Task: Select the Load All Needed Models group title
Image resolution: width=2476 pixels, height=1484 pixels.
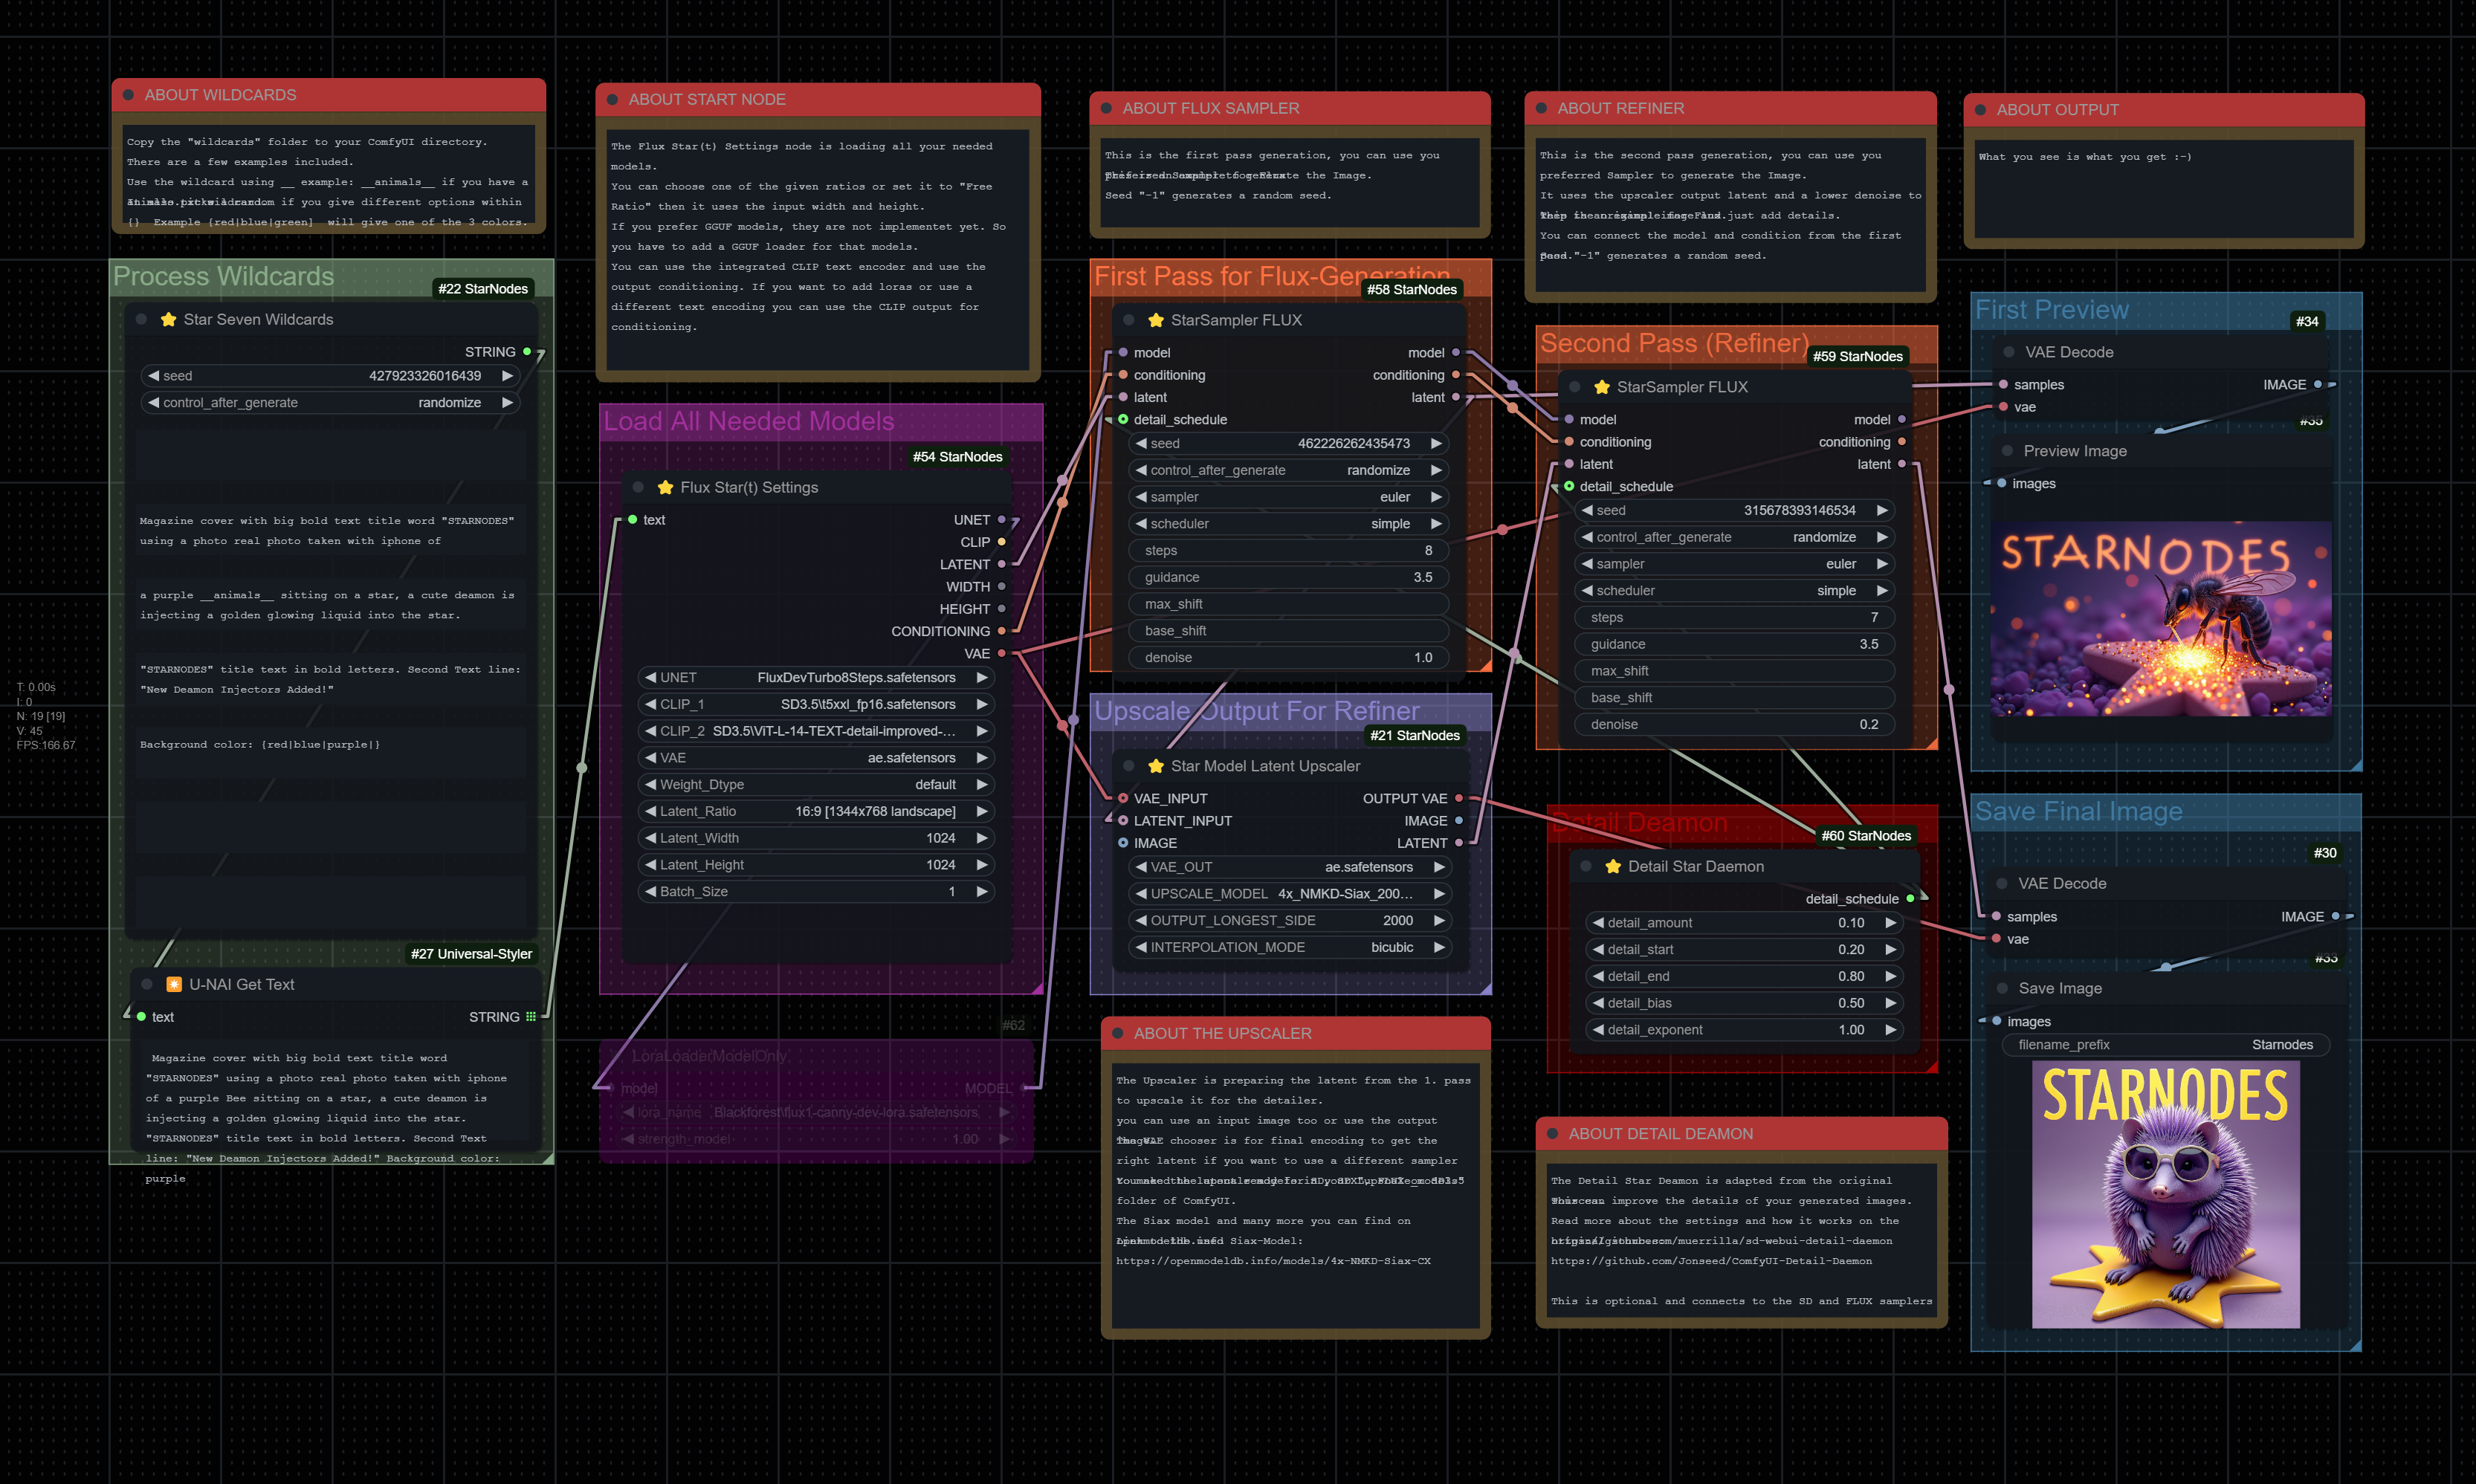Action: pyautogui.click(x=748, y=422)
